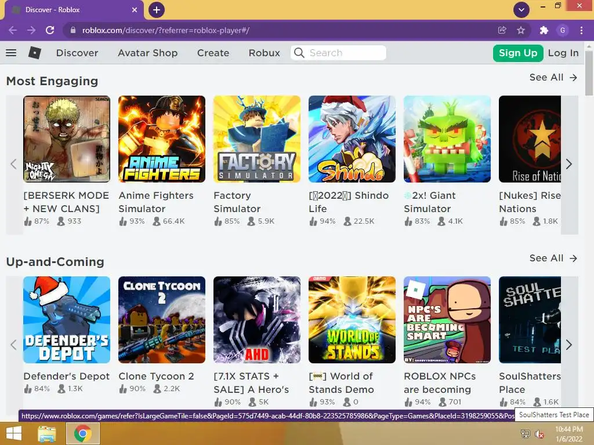Open the hamburger navigation menu
The width and height of the screenshot is (594, 445).
click(11, 53)
